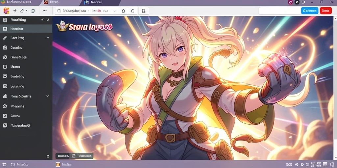Click the clipboard icon beside the address bar

pos(133,11)
